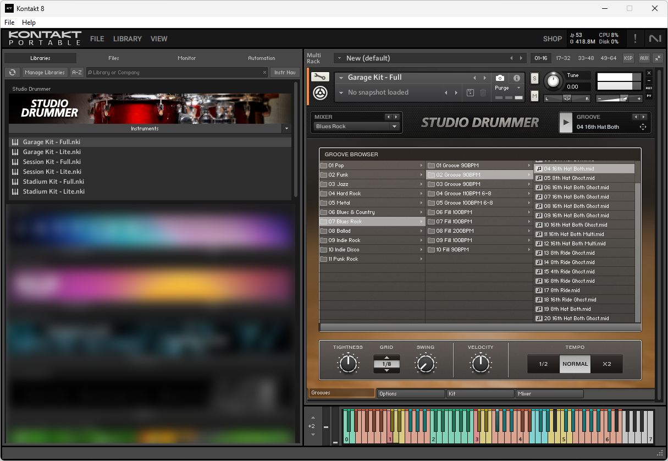
Task: Expand the 04 Hard Rock groove folder
Action: tap(372, 194)
